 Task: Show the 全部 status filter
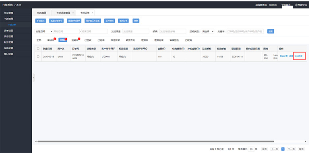click(39, 40)
